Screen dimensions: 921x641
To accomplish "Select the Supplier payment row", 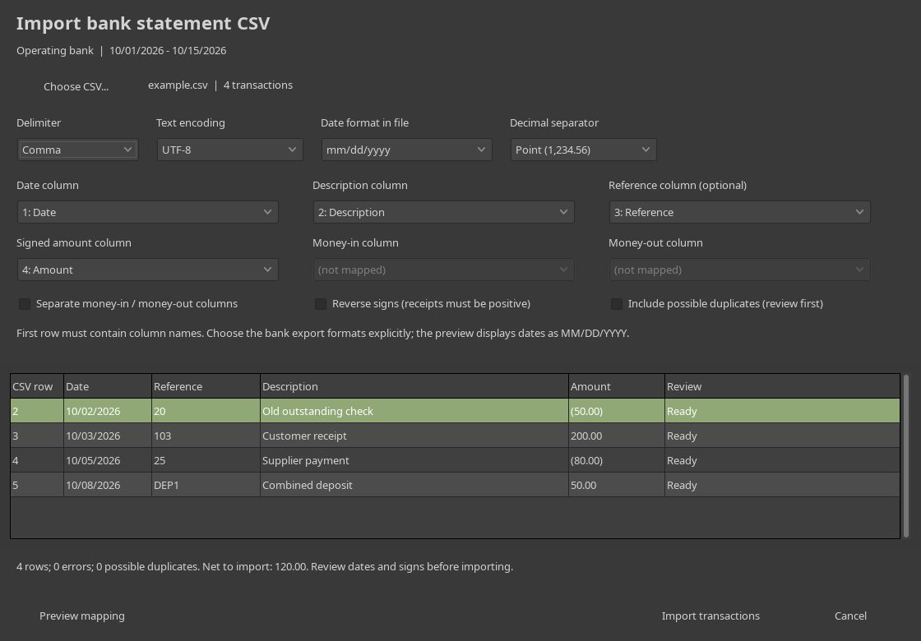I will (456, 460).
